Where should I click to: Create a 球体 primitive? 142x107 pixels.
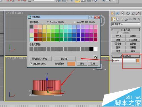pyautogui.click(x=118, y=40)
